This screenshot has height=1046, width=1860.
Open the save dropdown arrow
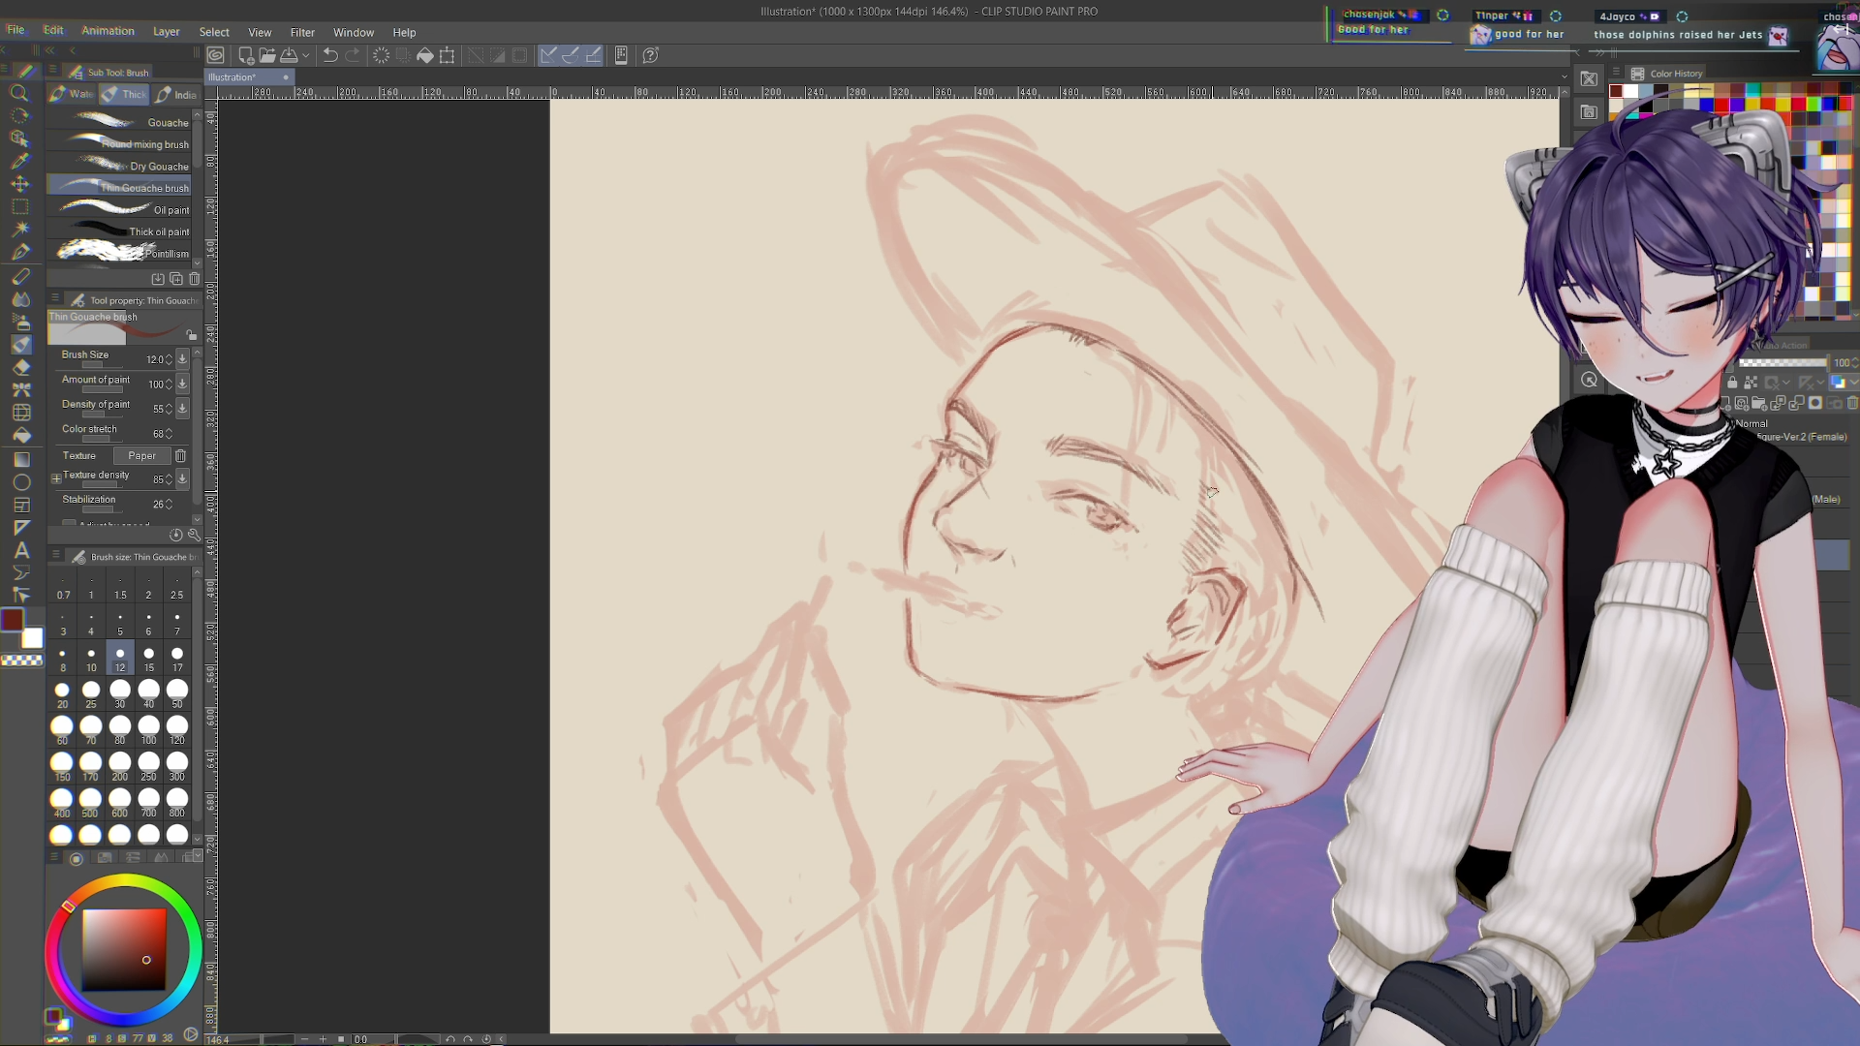pyautogui.click(x=306, y=55)
